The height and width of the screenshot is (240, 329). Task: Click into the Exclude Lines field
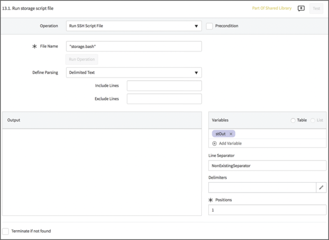164,99
